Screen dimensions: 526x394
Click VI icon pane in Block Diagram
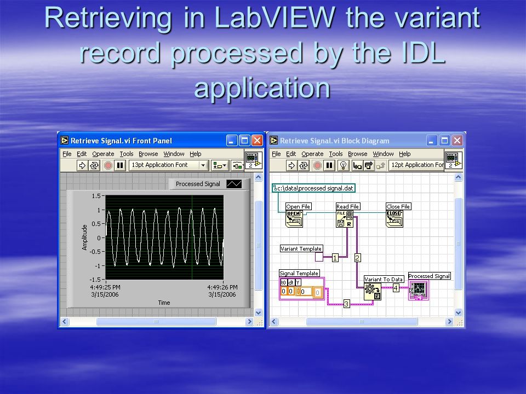[453, 160]
